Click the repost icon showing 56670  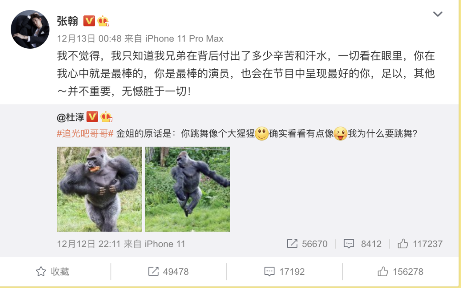pyautogui.click(x=292, y=244)
